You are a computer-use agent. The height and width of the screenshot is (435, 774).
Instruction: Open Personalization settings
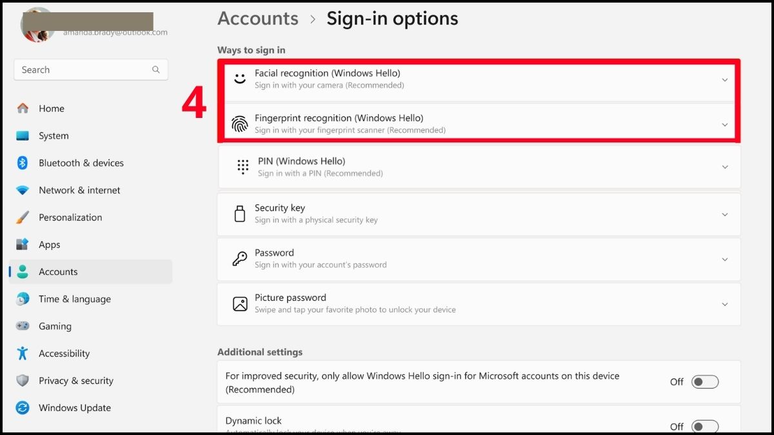click(x=91, y=217)
